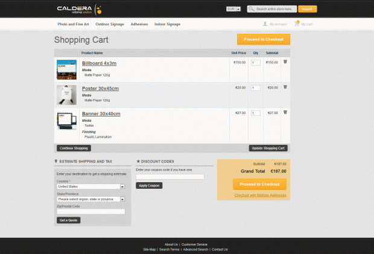Open the Country dropdown showing United States
Screen dimensions: 374x254
pyautogui.click(x=90, y=186)
